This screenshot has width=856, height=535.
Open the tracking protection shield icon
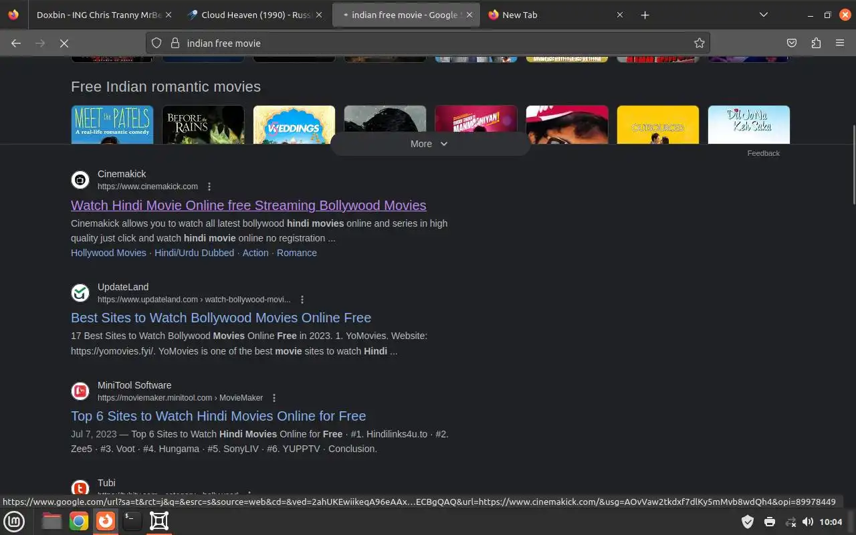(156, 43)
